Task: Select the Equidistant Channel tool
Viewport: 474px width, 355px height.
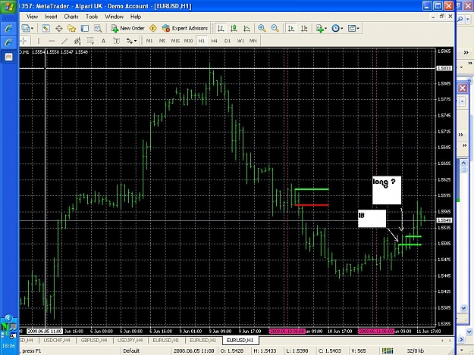Action: coord(77,41)
